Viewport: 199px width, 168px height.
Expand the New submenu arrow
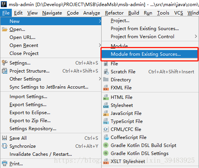click(x=100, y=21)
